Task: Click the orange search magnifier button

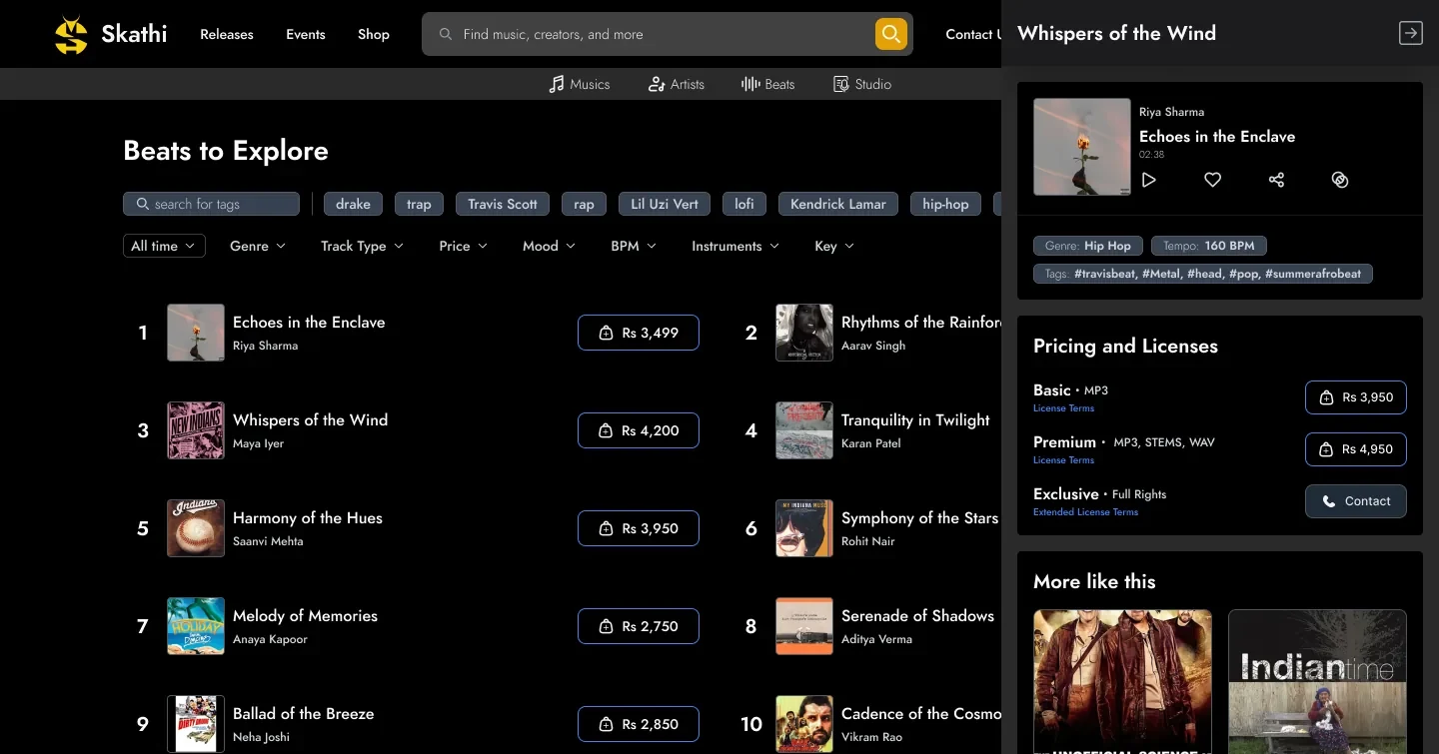Action: pos(891,34)
